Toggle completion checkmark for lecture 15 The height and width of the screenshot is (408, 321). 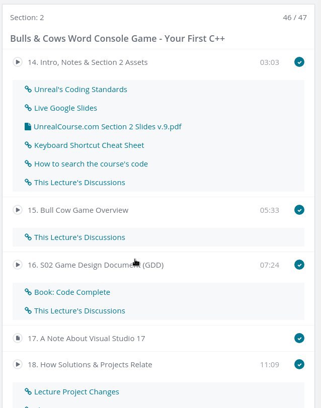299,210
